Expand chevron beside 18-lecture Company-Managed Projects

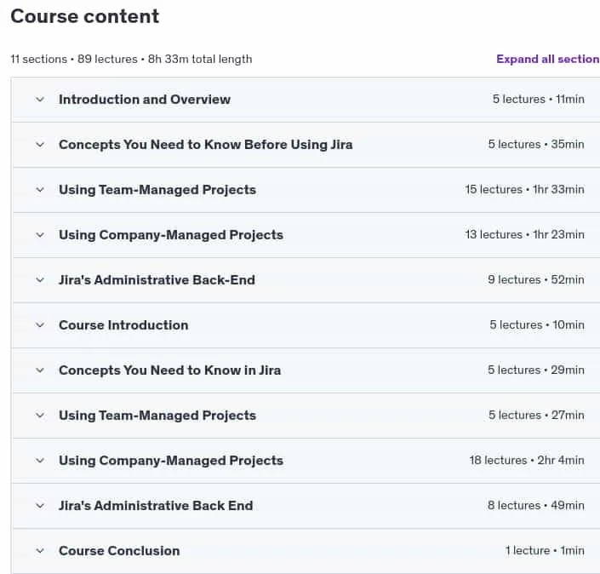pos(40,461)
